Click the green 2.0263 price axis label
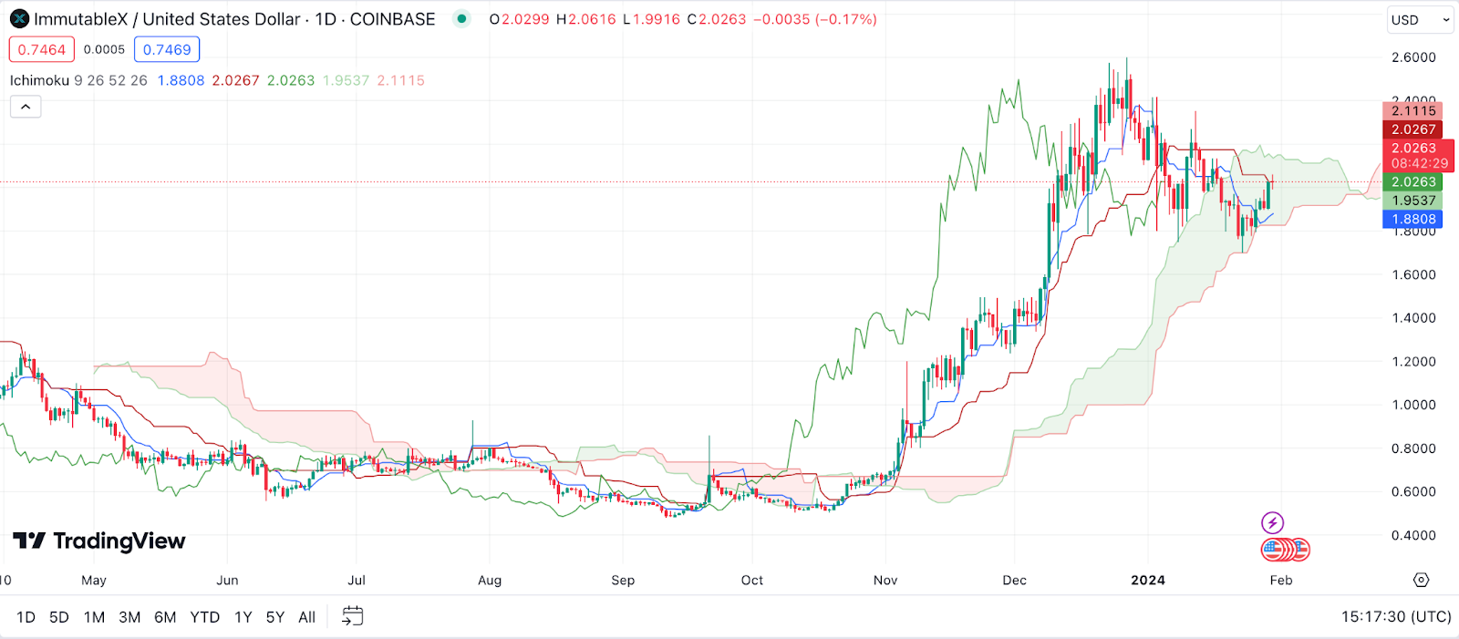 (1412, 182)
